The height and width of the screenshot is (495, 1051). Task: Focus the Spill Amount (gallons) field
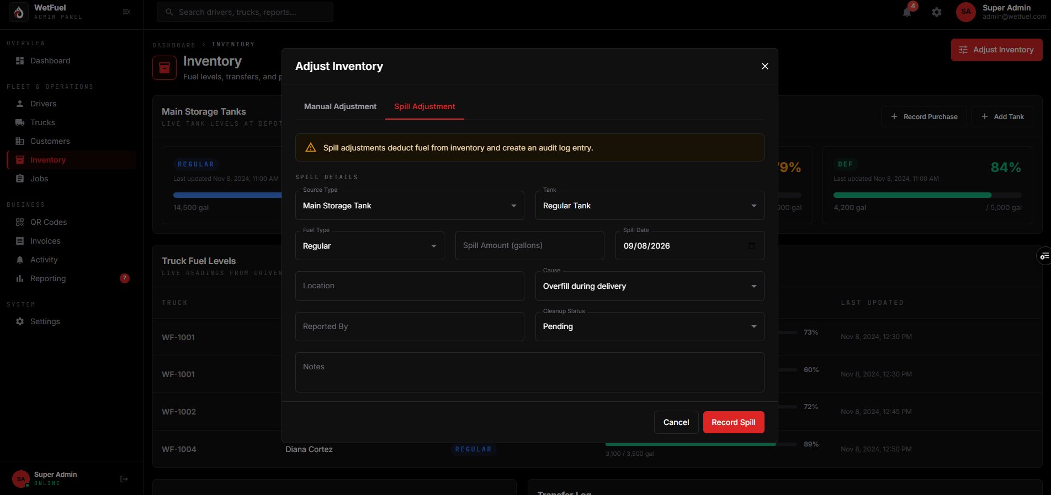pyautogui.click(x=530, y=246)
